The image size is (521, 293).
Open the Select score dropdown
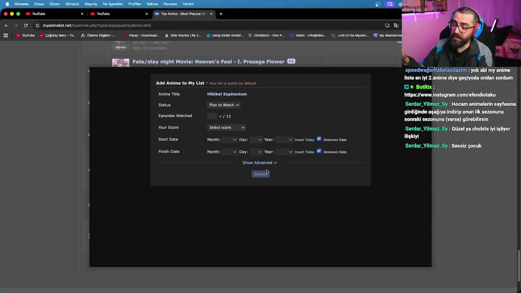pyautogui.click(x=226, y=127)
